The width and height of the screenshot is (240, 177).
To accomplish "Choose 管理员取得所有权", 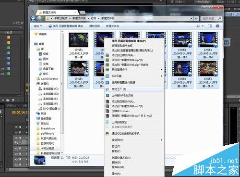I will point(122,46).
